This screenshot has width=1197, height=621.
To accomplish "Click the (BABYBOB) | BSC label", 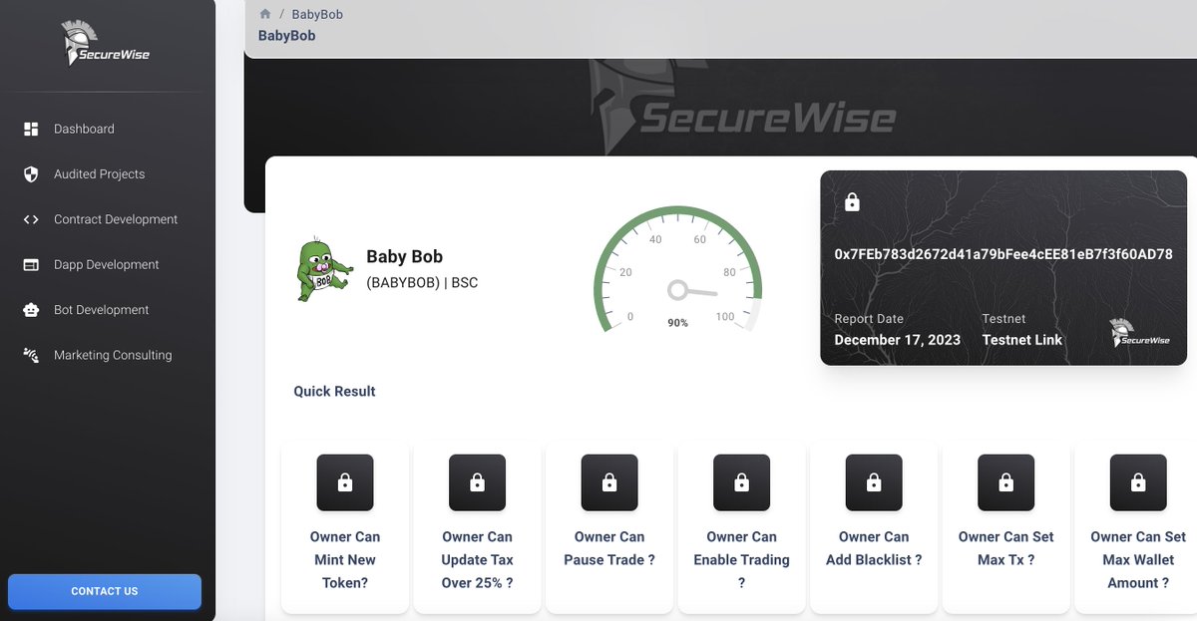I will [422, 283].
